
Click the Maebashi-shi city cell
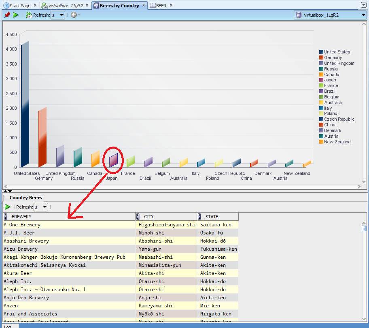click(166, 257)
